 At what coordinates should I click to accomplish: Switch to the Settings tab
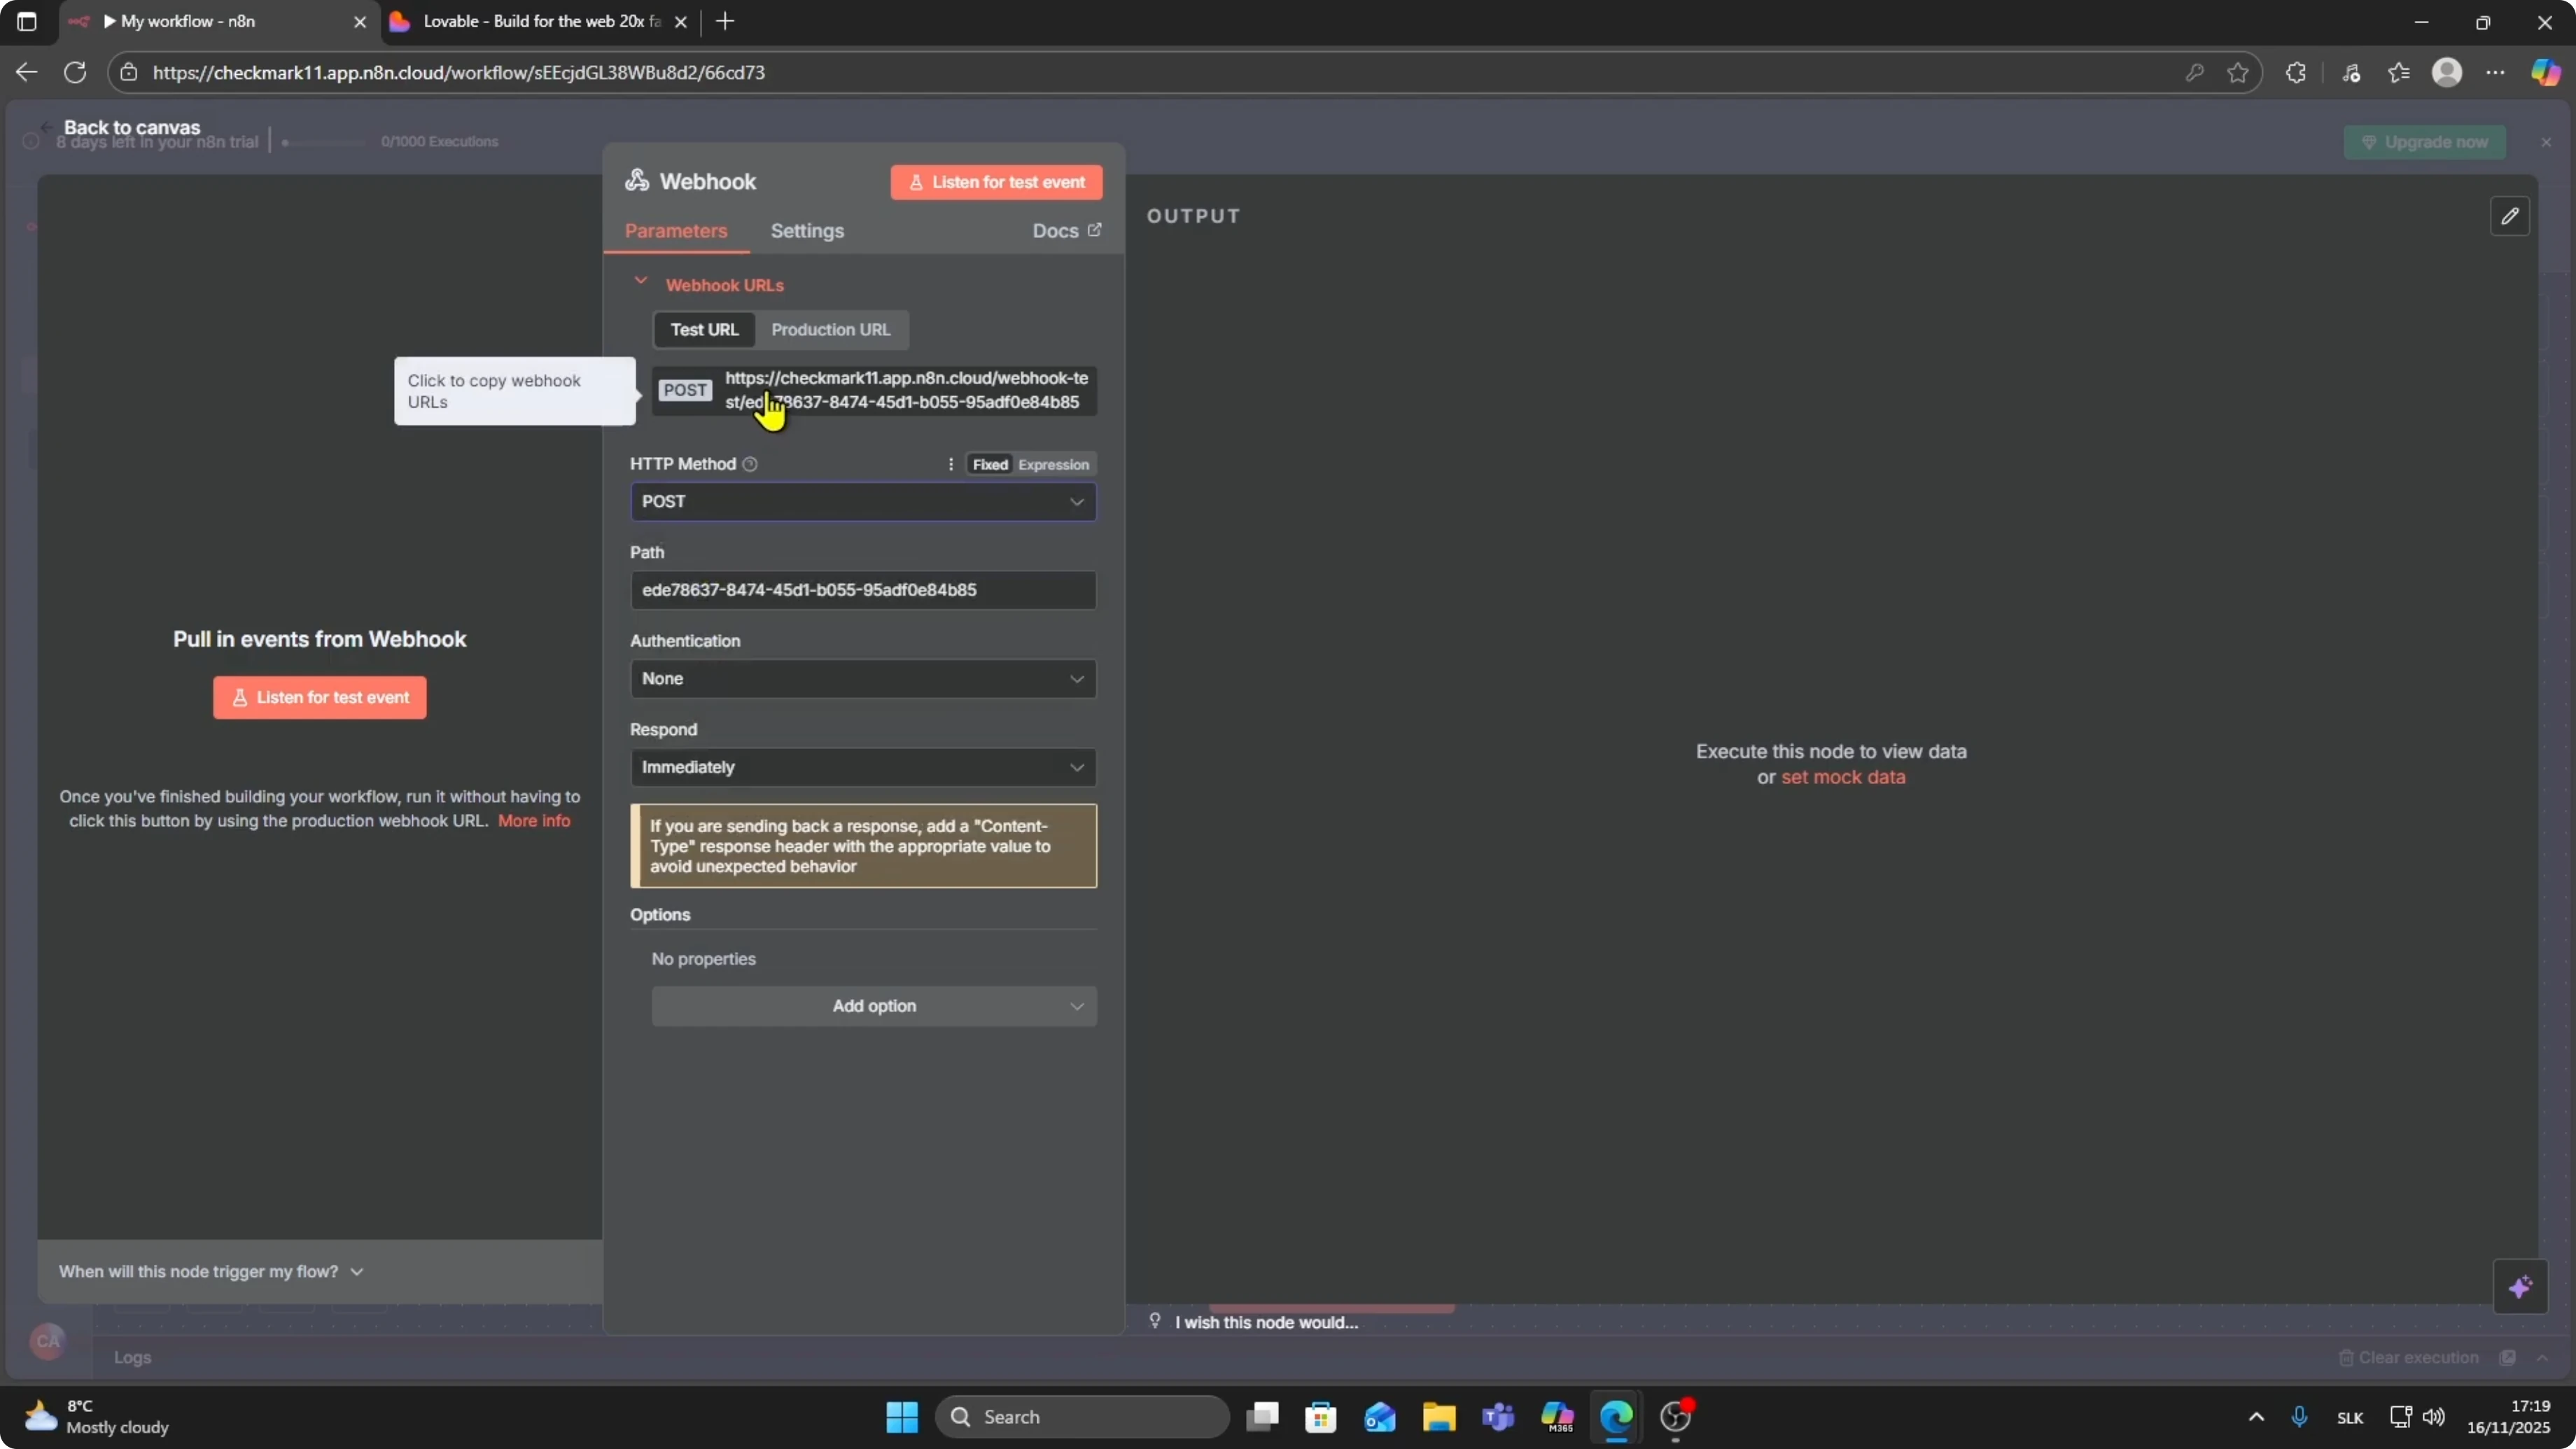(x=807, y=231)
